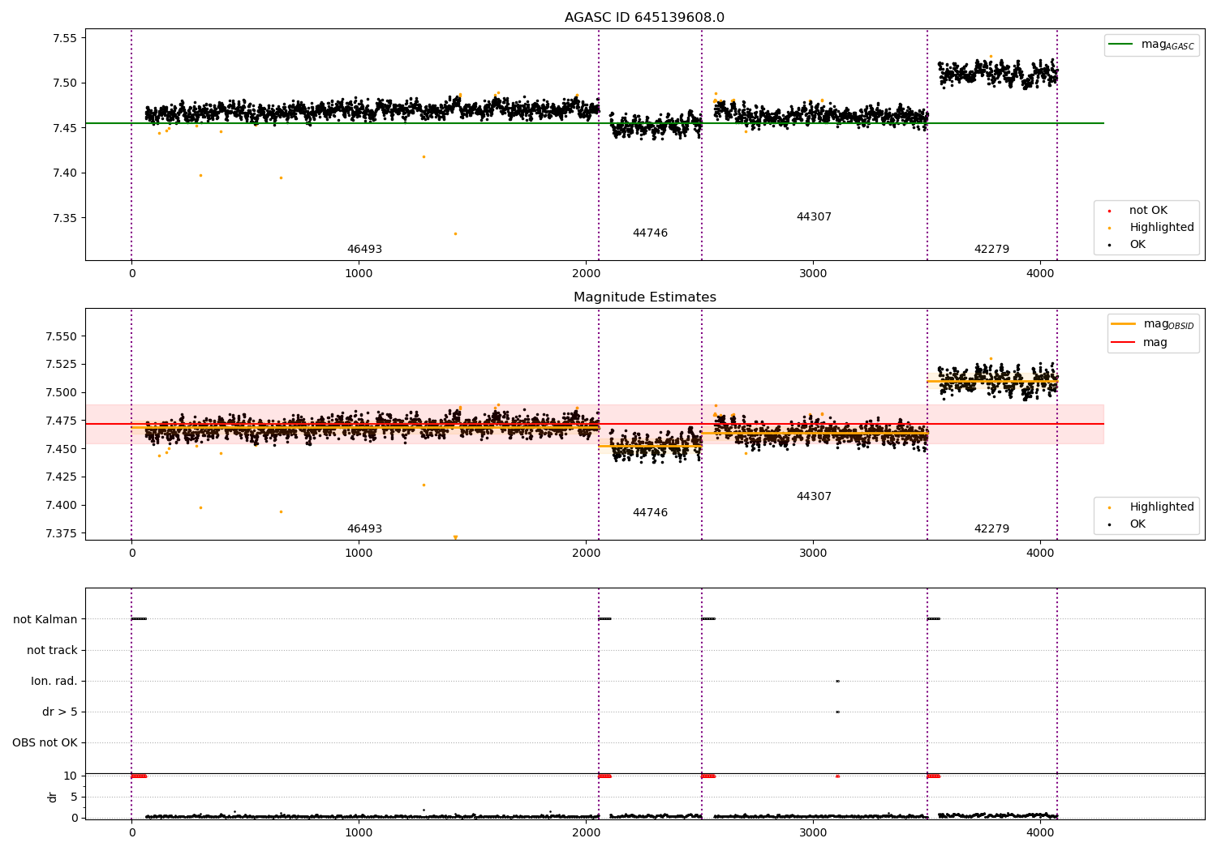The width and height of the screenshot is (1217, 851).
Task: Click the 7.40 y-axis tick label
Action: click(65, 173)
